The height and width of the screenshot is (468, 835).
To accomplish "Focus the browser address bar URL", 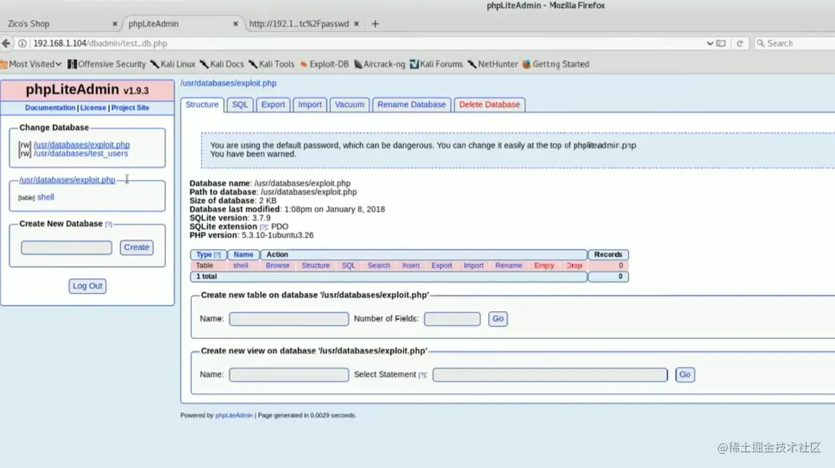I will pos(362,43).
